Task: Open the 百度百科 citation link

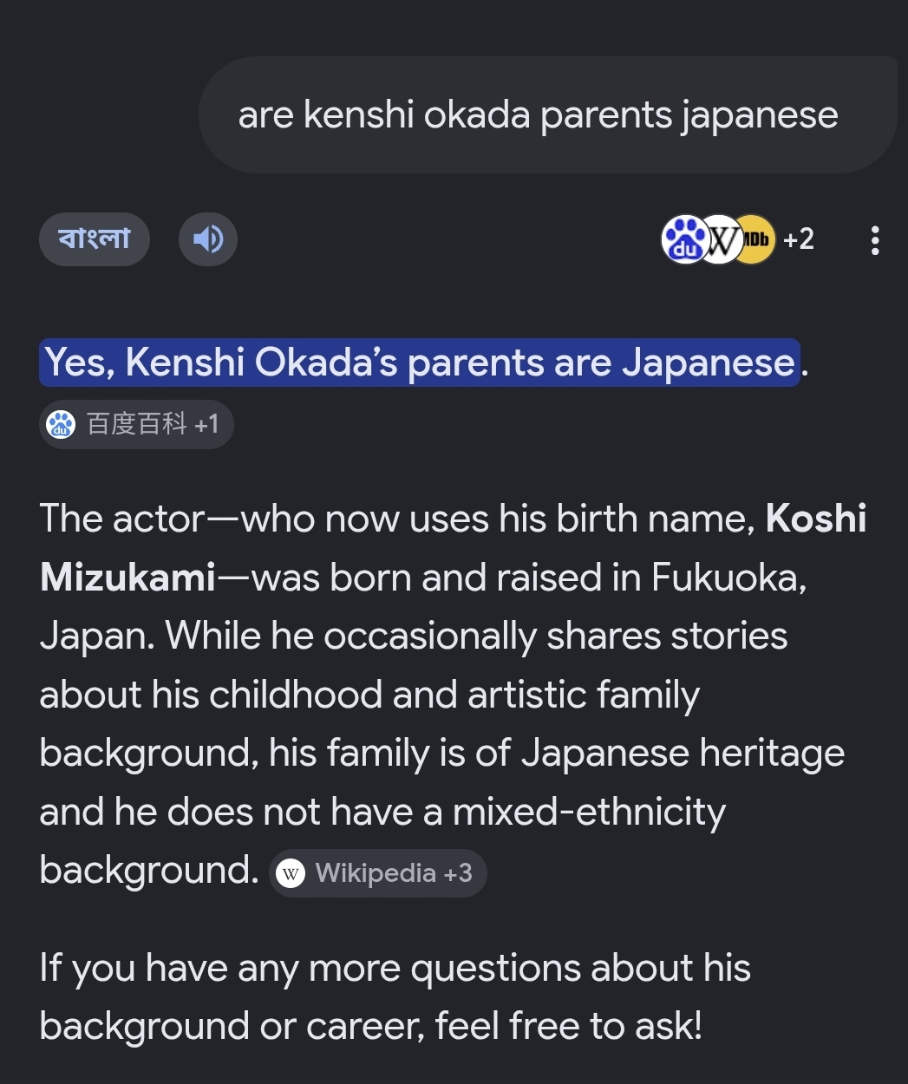Action: (x=136, y=424)
